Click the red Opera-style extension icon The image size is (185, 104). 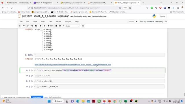pos(160,8)
